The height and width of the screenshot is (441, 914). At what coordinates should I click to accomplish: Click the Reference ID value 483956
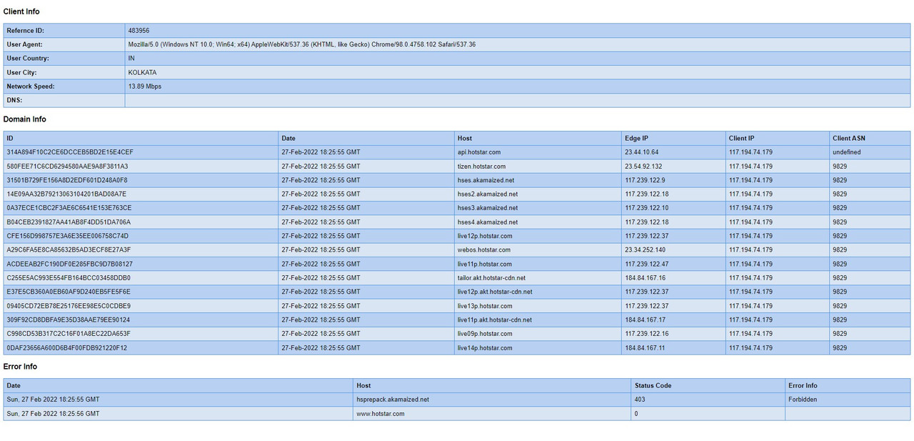pyautogui.click(x=139, y=31)
